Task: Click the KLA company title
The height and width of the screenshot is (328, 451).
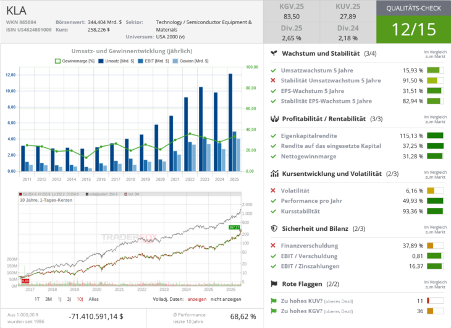Action: [16, 11]
